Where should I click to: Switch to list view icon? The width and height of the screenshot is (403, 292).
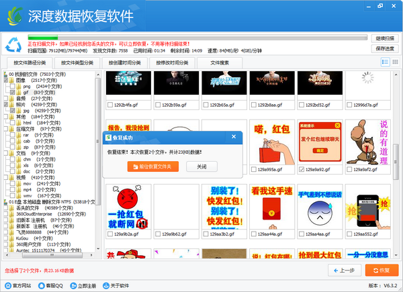(x=385, y=62)
